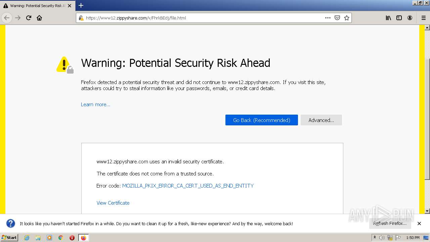Click the lock warning icon in address bar
430x242 pixels.
click(x=81, y=18)
